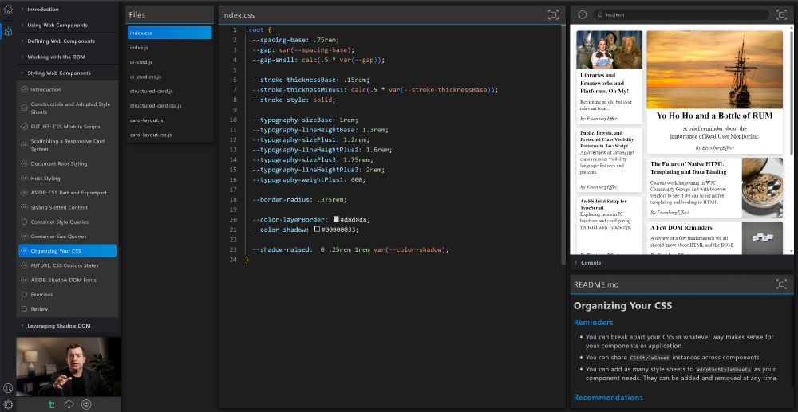The width and height of the screenshot is (798, 412).
Task: Click 'The Future of Native HTML' card title
Action: click(689, 167)
